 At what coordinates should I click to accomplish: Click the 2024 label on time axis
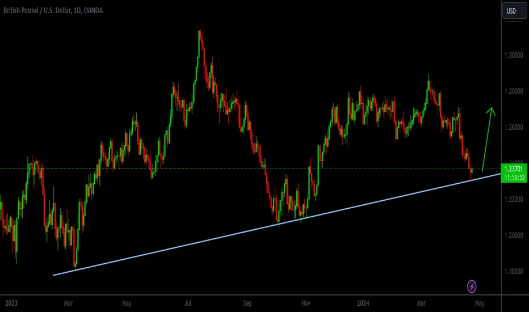click(x=363, y=303)
